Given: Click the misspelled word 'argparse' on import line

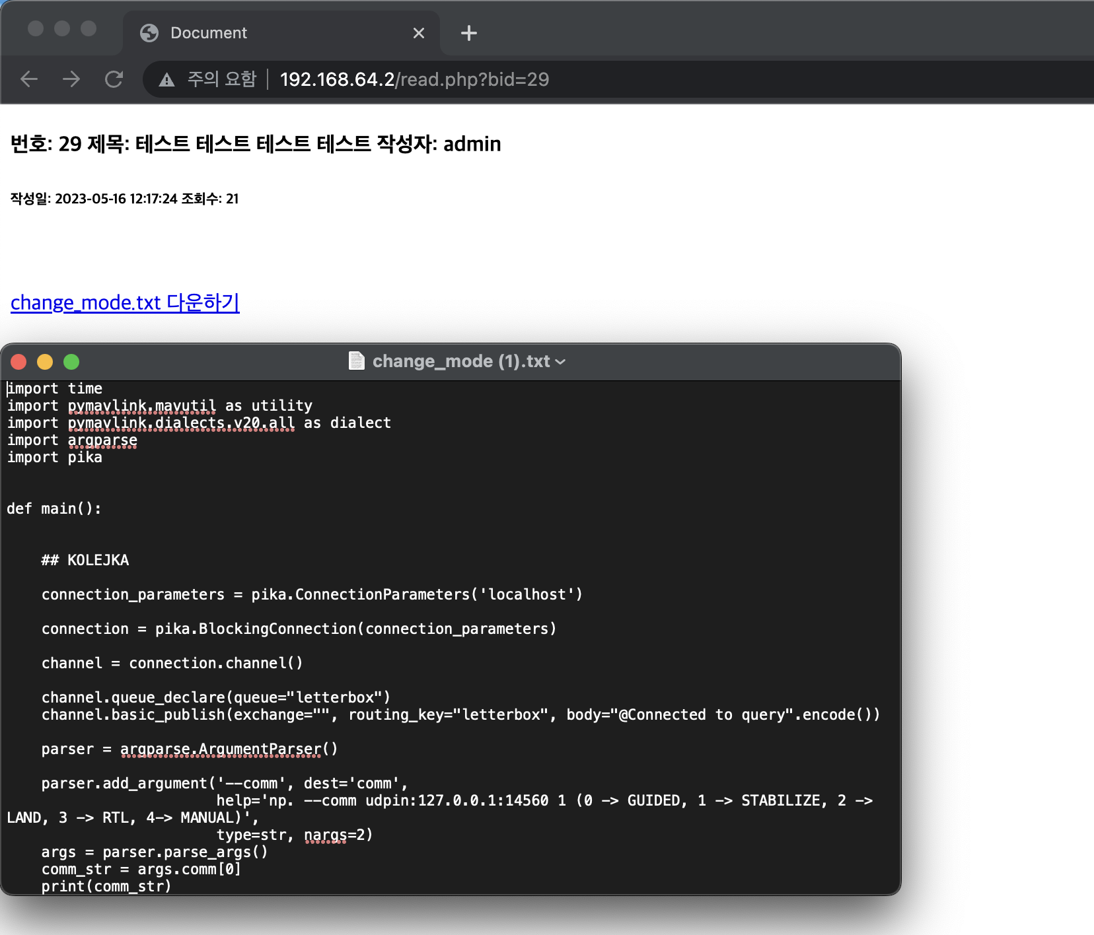Looking at the screenshot, I should tap(102, 440).
